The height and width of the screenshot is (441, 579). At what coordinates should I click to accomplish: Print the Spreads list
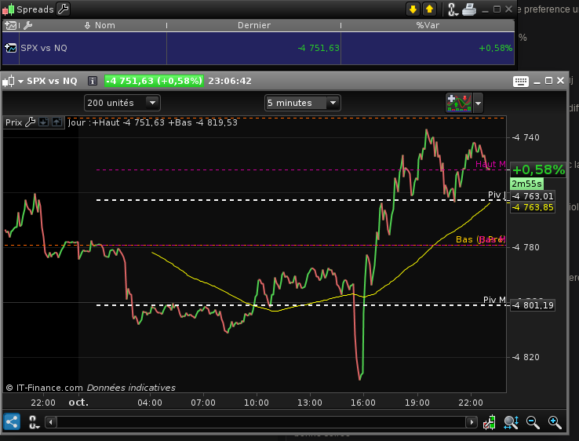coord(469,9)
